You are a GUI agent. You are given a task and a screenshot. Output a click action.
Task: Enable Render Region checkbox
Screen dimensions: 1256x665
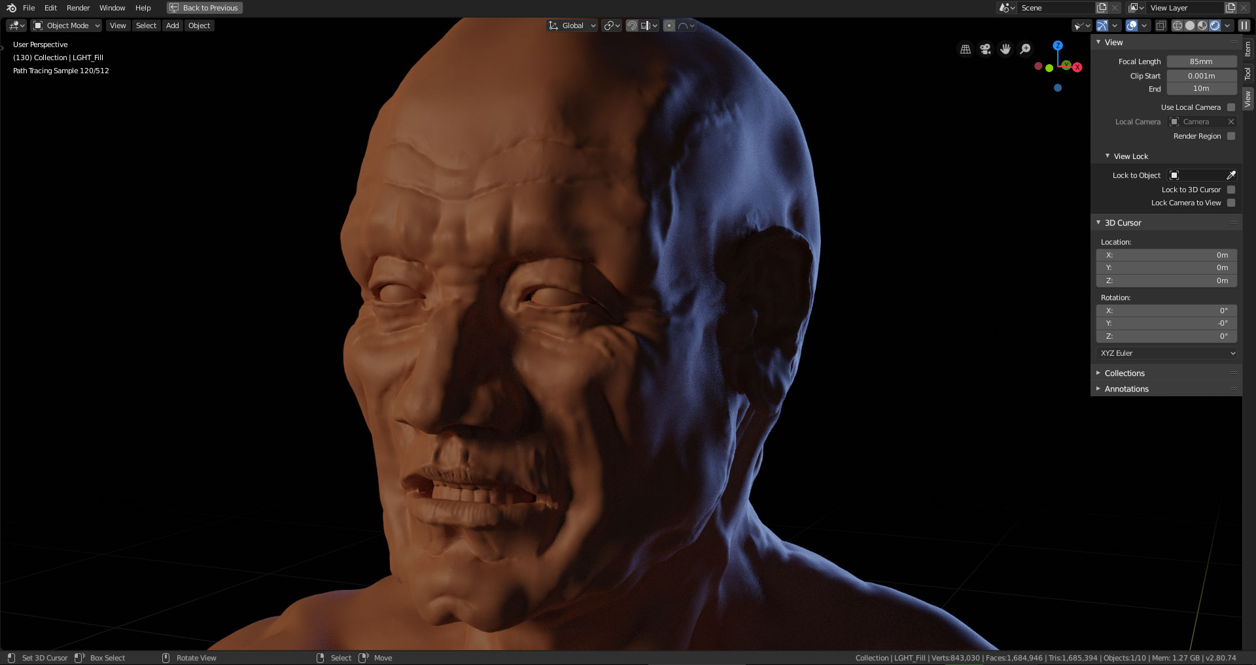[x=1231, y=136]
